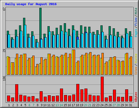
Task: Click day label '12' on x-axis
Action: 53,105
